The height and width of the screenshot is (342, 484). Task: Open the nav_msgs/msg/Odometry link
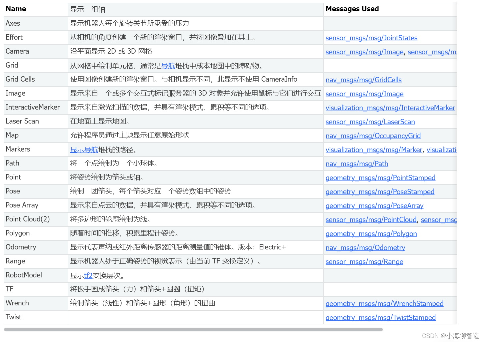[x=365, y=248]
